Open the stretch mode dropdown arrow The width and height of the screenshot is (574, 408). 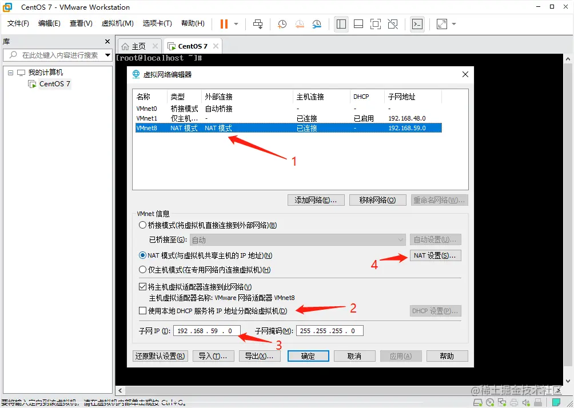coord(454,24)
